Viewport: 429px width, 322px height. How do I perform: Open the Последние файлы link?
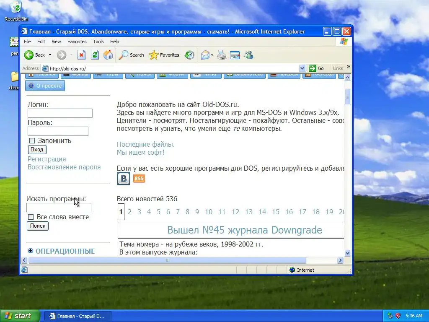pyautogui.click(x=145, y=144)
